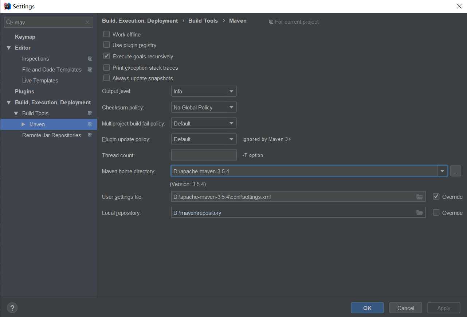Click project-level icon beside Inspections
The height and width of the screenshot is (317, 467).
[x=90, y=59]
